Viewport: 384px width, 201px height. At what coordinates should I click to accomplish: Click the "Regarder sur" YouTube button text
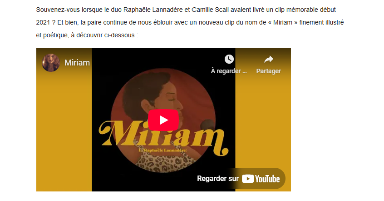(218, 178)
